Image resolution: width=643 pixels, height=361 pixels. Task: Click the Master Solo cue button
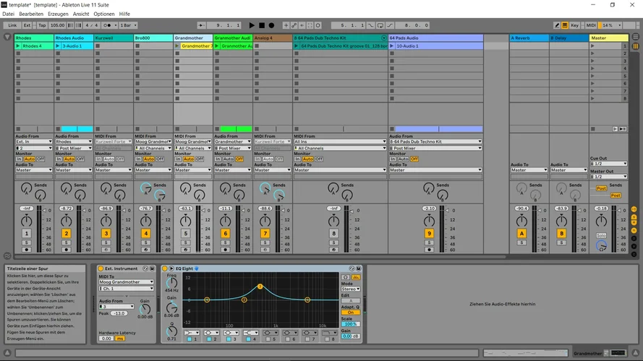click(601, 235)
